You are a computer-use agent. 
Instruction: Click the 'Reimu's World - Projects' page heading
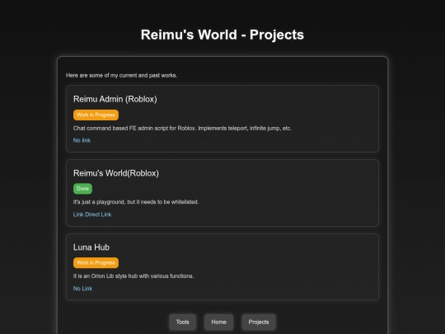tap(222, 35)
